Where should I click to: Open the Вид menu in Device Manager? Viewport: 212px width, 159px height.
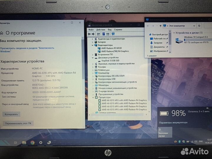110,30
